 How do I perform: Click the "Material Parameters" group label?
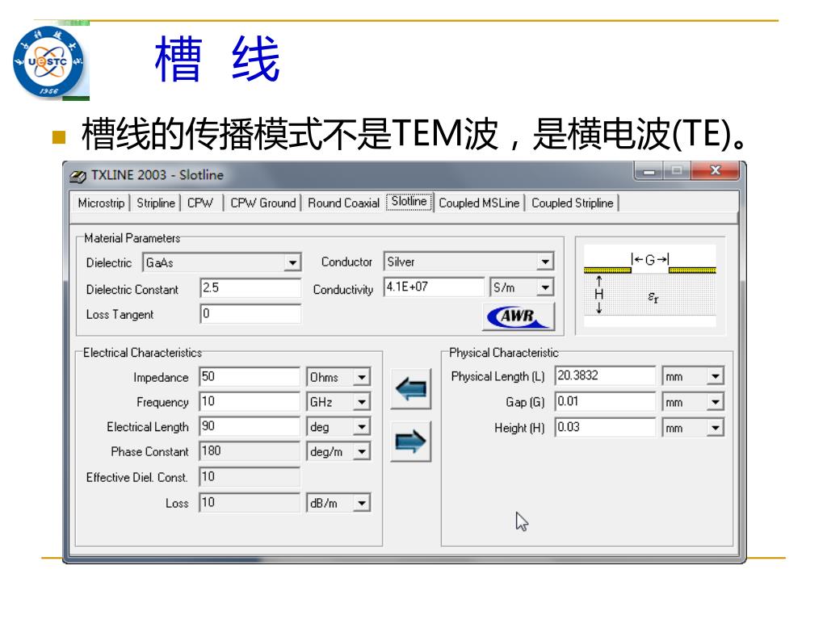tap(132, 238)
